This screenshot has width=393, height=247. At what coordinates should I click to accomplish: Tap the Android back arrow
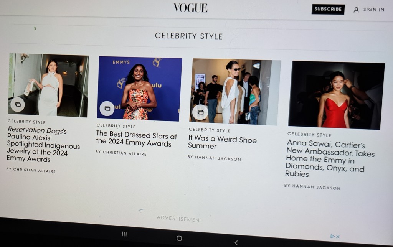(236, 242)
